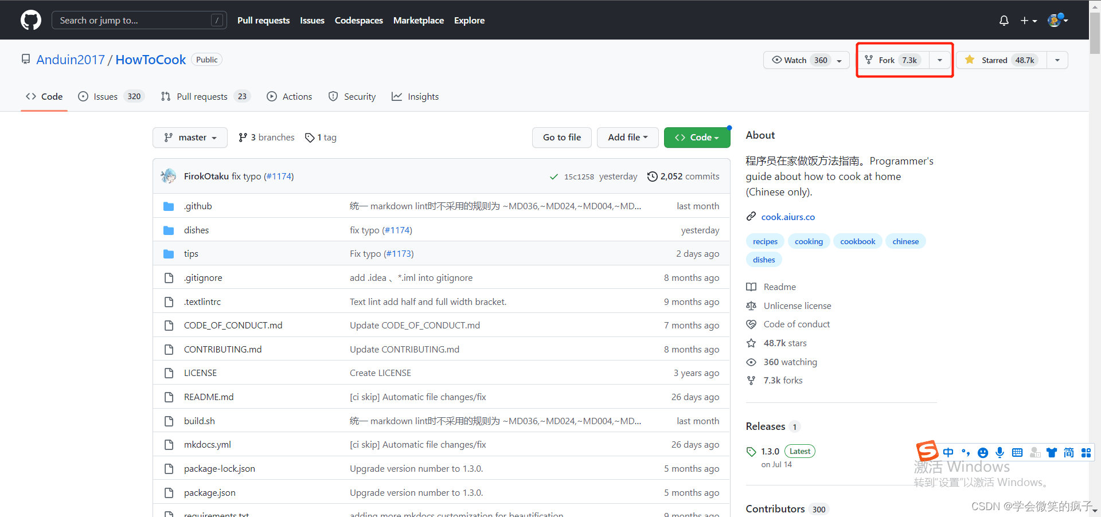1101x517 pixels.
Task: Open the notifications bell
Action: tap(1004, 21)
